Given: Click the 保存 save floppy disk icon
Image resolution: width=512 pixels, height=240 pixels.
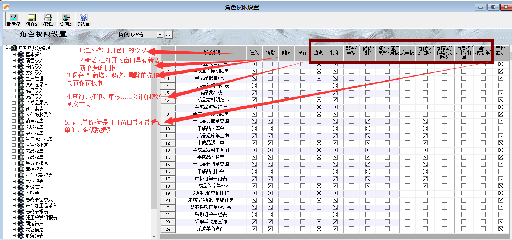Looking at the screenshot, I should (32, 18).
